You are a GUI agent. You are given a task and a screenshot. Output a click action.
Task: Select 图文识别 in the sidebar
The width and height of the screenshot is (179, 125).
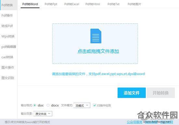[x=8, y=78]
